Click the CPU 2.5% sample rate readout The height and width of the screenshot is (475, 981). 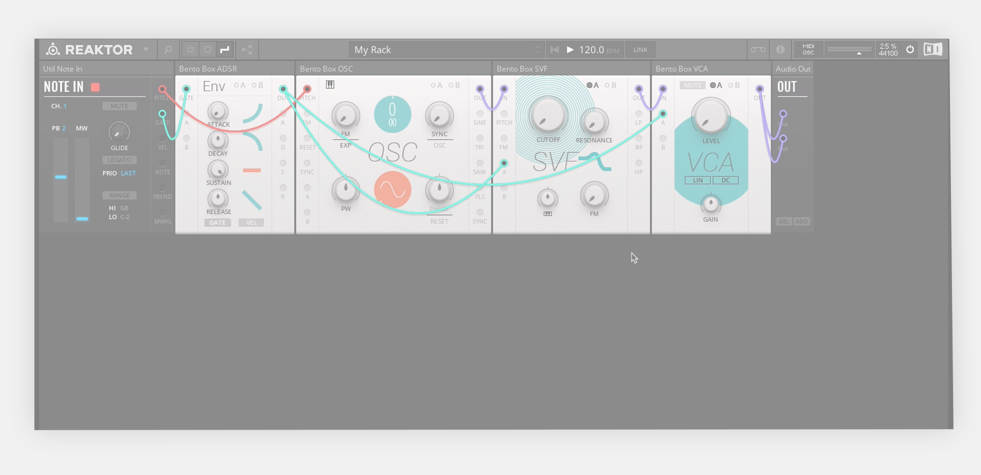pos(888,50)
